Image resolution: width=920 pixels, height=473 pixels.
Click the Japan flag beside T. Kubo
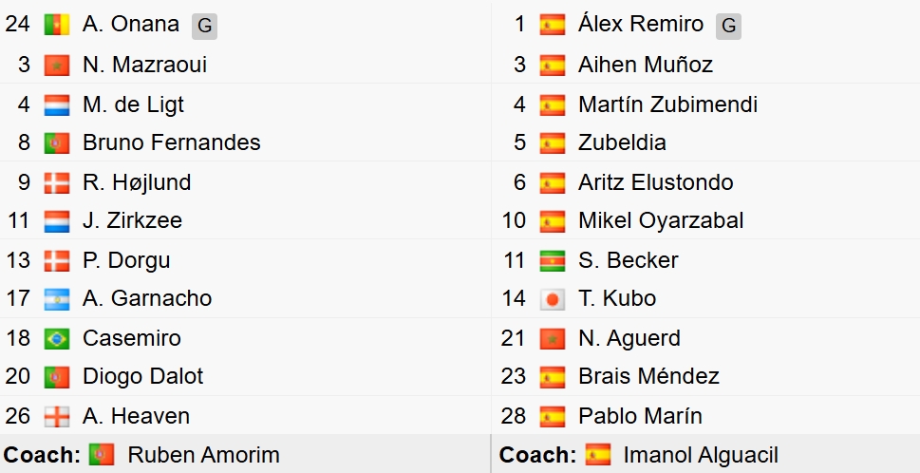point(553,299)
